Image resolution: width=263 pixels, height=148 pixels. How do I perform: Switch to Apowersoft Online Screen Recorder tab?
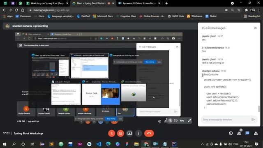coord(139,3)
